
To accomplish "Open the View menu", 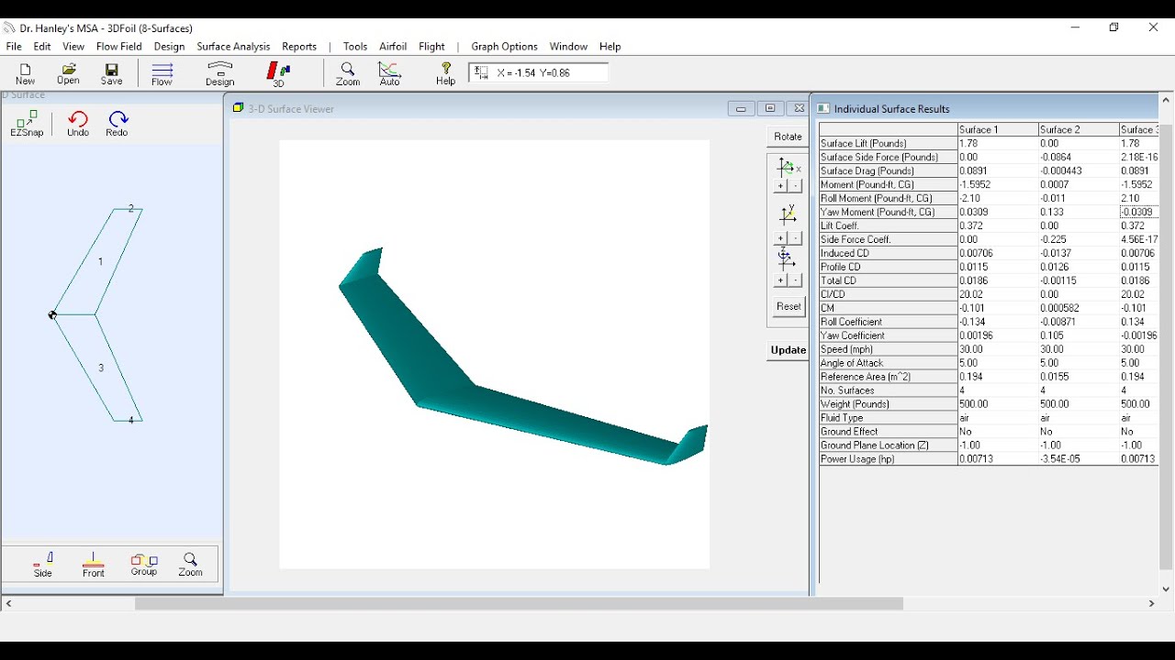I will tap(73, 47).
